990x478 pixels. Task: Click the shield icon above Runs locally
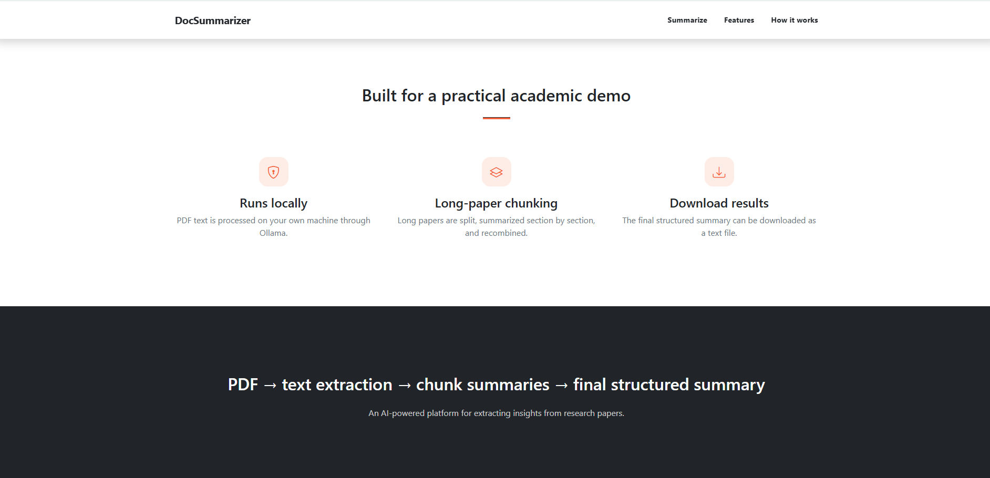(273, 172)
